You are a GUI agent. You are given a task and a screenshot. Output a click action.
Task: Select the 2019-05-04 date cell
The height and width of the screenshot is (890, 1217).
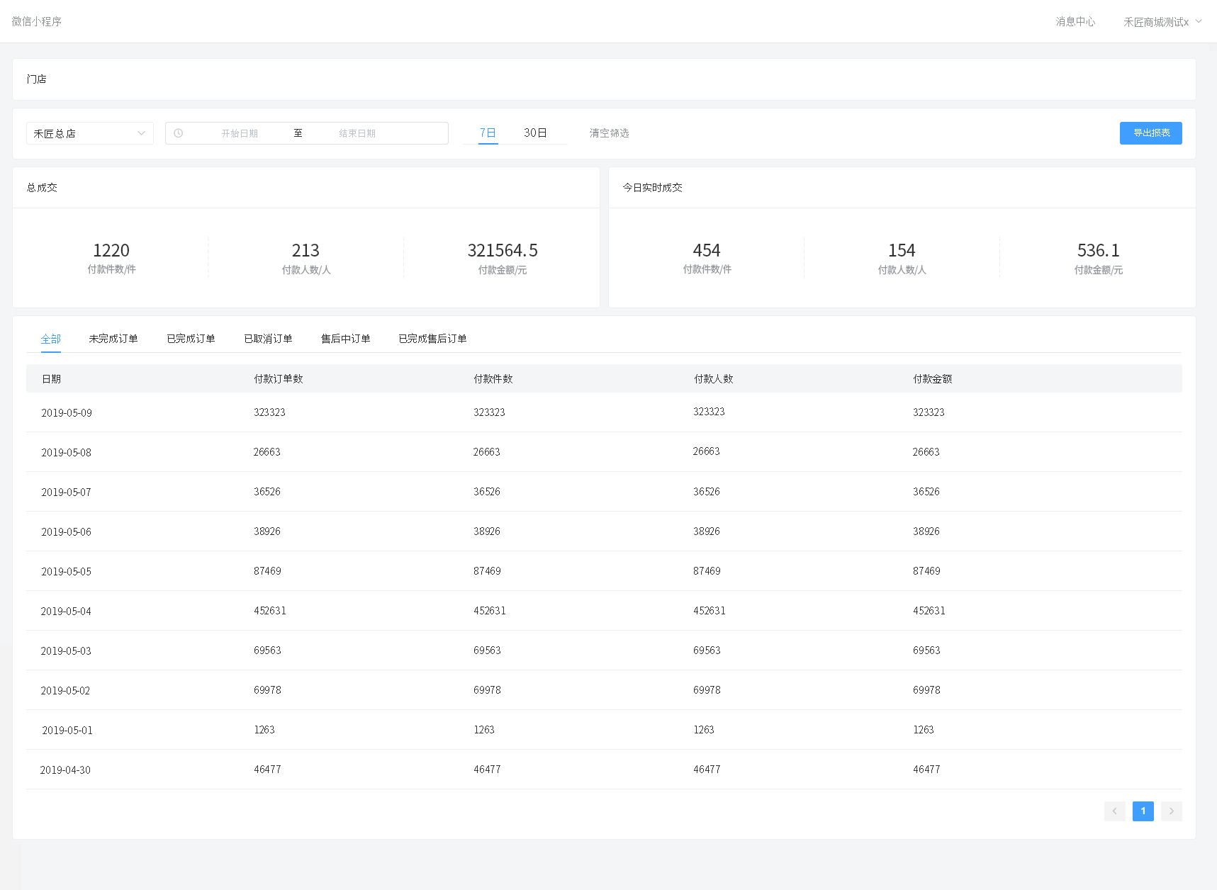[66, 611]
